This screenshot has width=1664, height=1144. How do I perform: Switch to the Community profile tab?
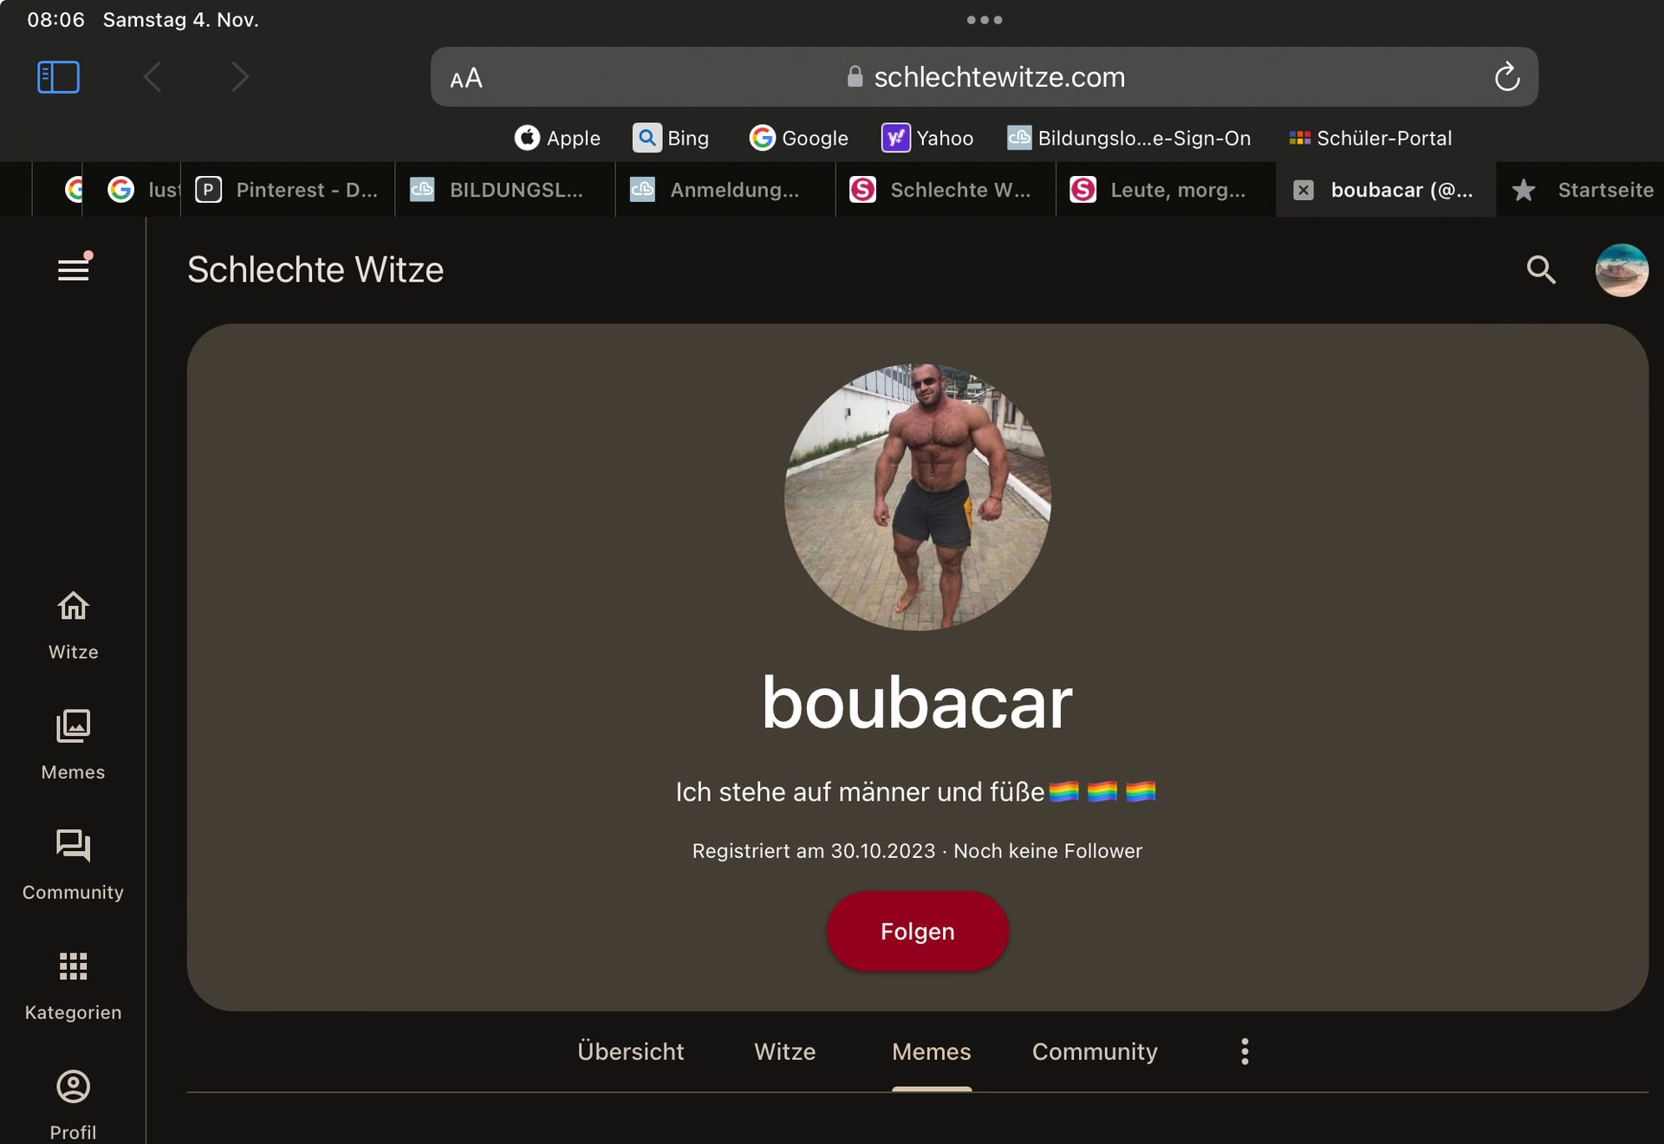click(x=1094, y=1051)
